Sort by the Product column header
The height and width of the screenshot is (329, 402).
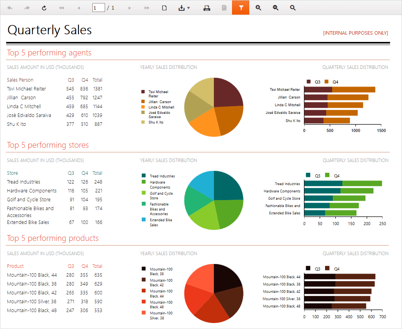pyautogui.click(x=15, y=266)
